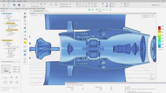Viewport: 166px width, 93px height.
Task: Toggle the Node checkbox under Obj_01_Lvl.par
Action: point(5,18)
